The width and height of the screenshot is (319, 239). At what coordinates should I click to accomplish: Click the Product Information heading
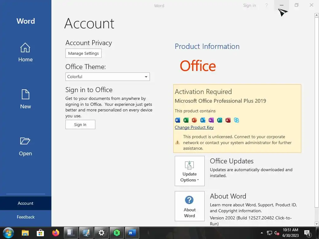[x=207, y=46]
